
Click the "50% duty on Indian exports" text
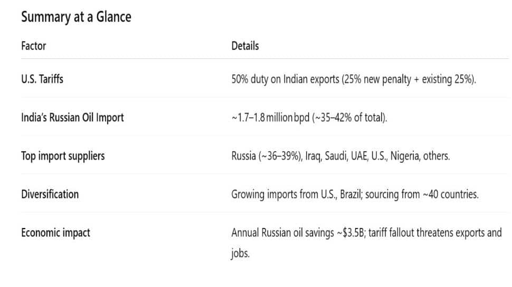pyautogui.click(x=285, y=80)
